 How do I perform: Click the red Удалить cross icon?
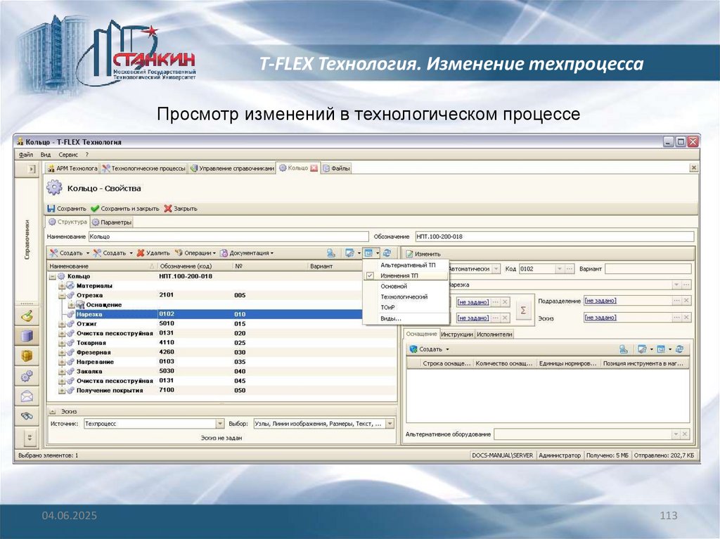[x=141, y=253]
